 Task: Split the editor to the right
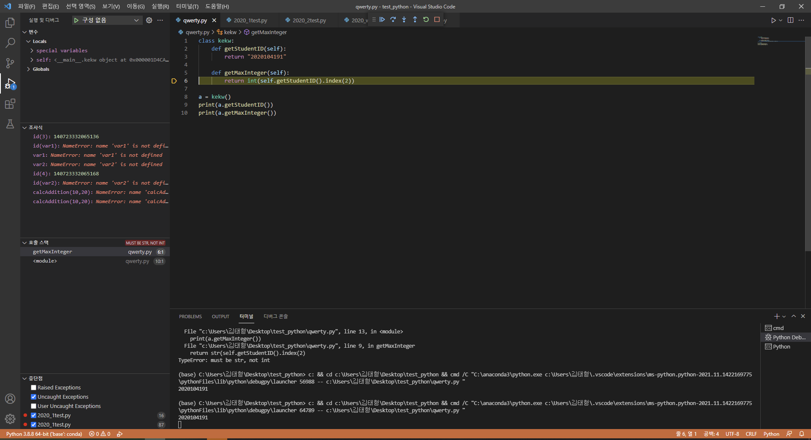791,20
